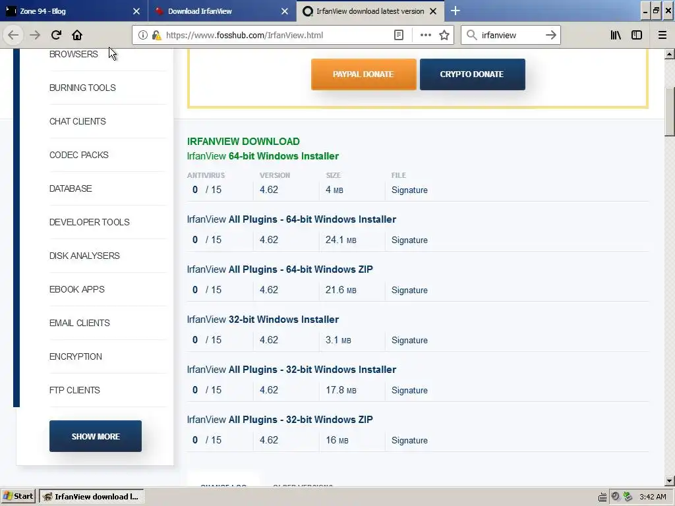
Task: Click the IRFANVIEW DOWNLOAD heading
Action: tap(243, 141)
